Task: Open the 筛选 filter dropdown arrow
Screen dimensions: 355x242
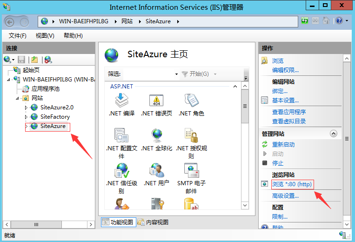Action: [176, 74]
